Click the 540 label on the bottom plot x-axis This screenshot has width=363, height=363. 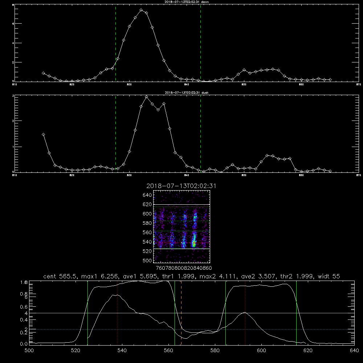(122, 351)
